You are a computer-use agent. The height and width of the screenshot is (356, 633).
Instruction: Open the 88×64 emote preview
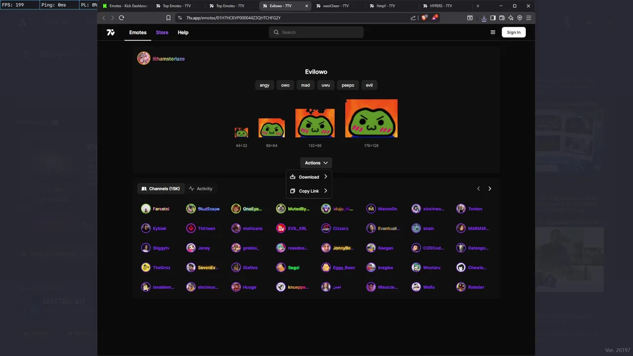coord(271,128)
